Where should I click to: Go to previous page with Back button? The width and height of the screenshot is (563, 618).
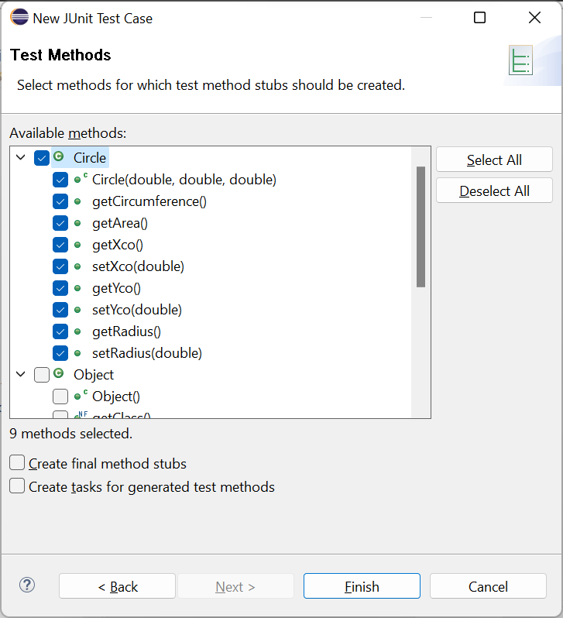pos(117,586)
